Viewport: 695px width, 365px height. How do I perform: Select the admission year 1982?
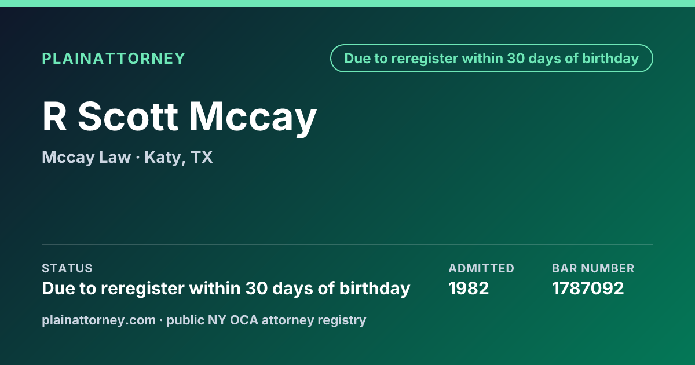tap(469, 288)
